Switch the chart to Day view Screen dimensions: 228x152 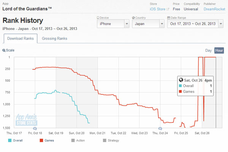click(x=208, y=51)
